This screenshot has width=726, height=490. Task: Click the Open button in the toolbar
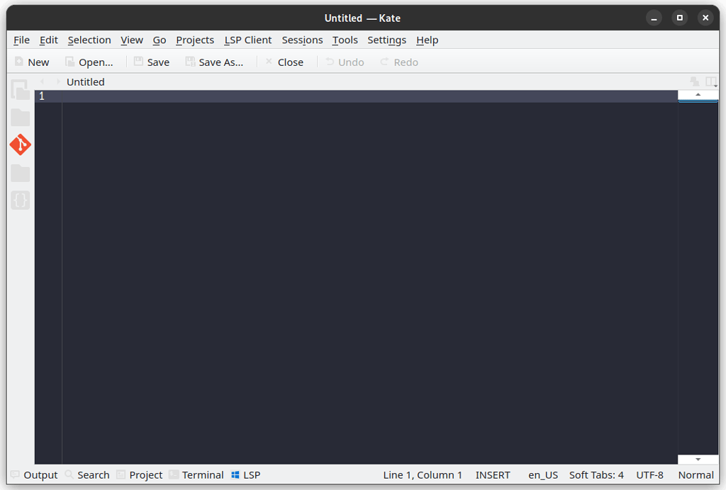(90, 62)
